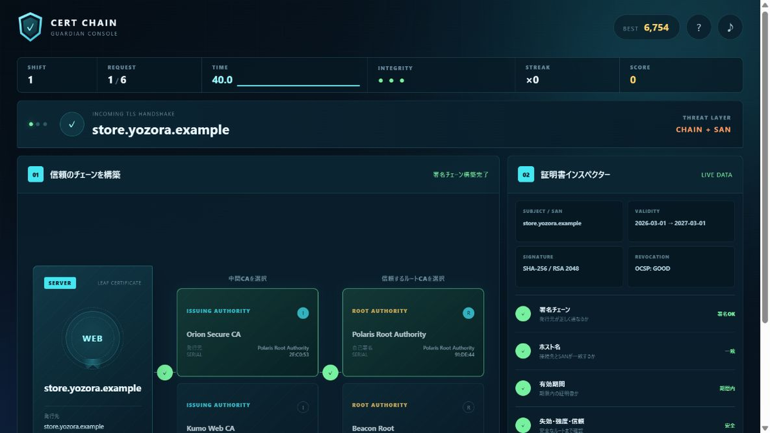Image resolution: width=770 pixels, height=433 pixels.
Task: Click the SIGNATURE SHA-256 / RSA 2048 tile
Action: 569,266
